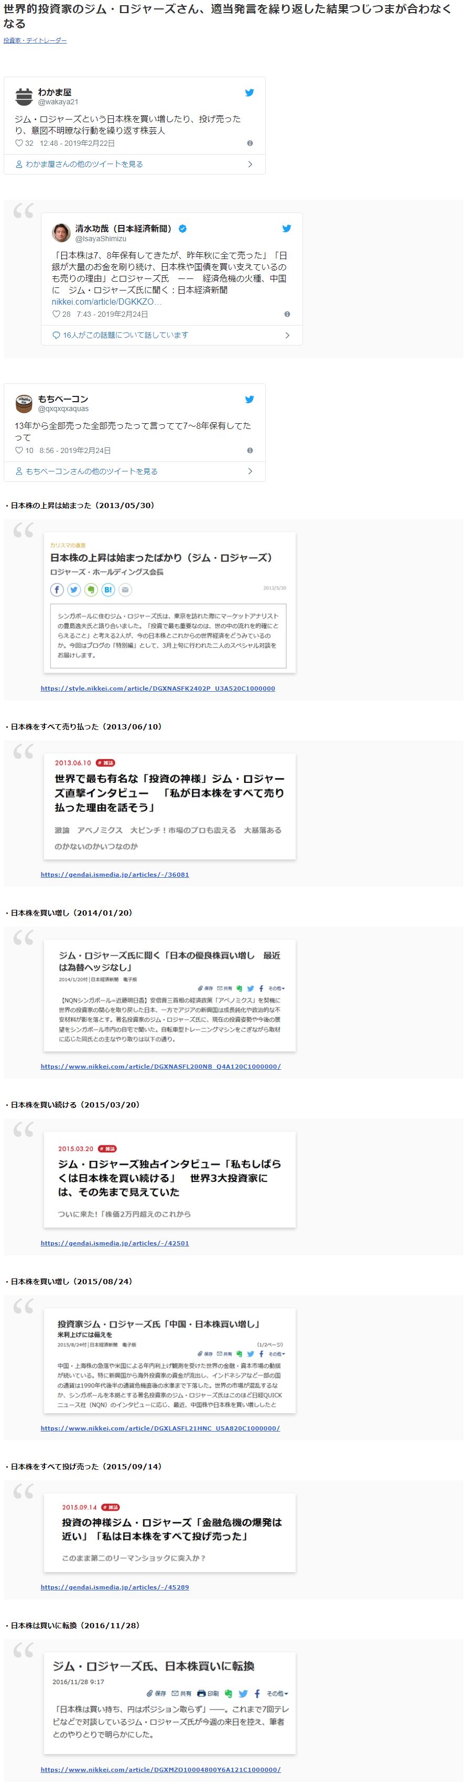Open その他 dropdown in 2014/1/20 article
The height and width of the screenshot is (1785, 466).
point(276,989)
